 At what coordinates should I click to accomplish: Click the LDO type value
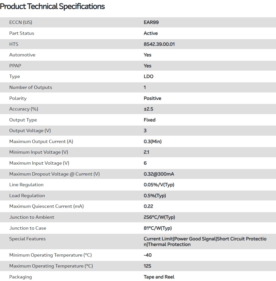click(x=148, y=76)
